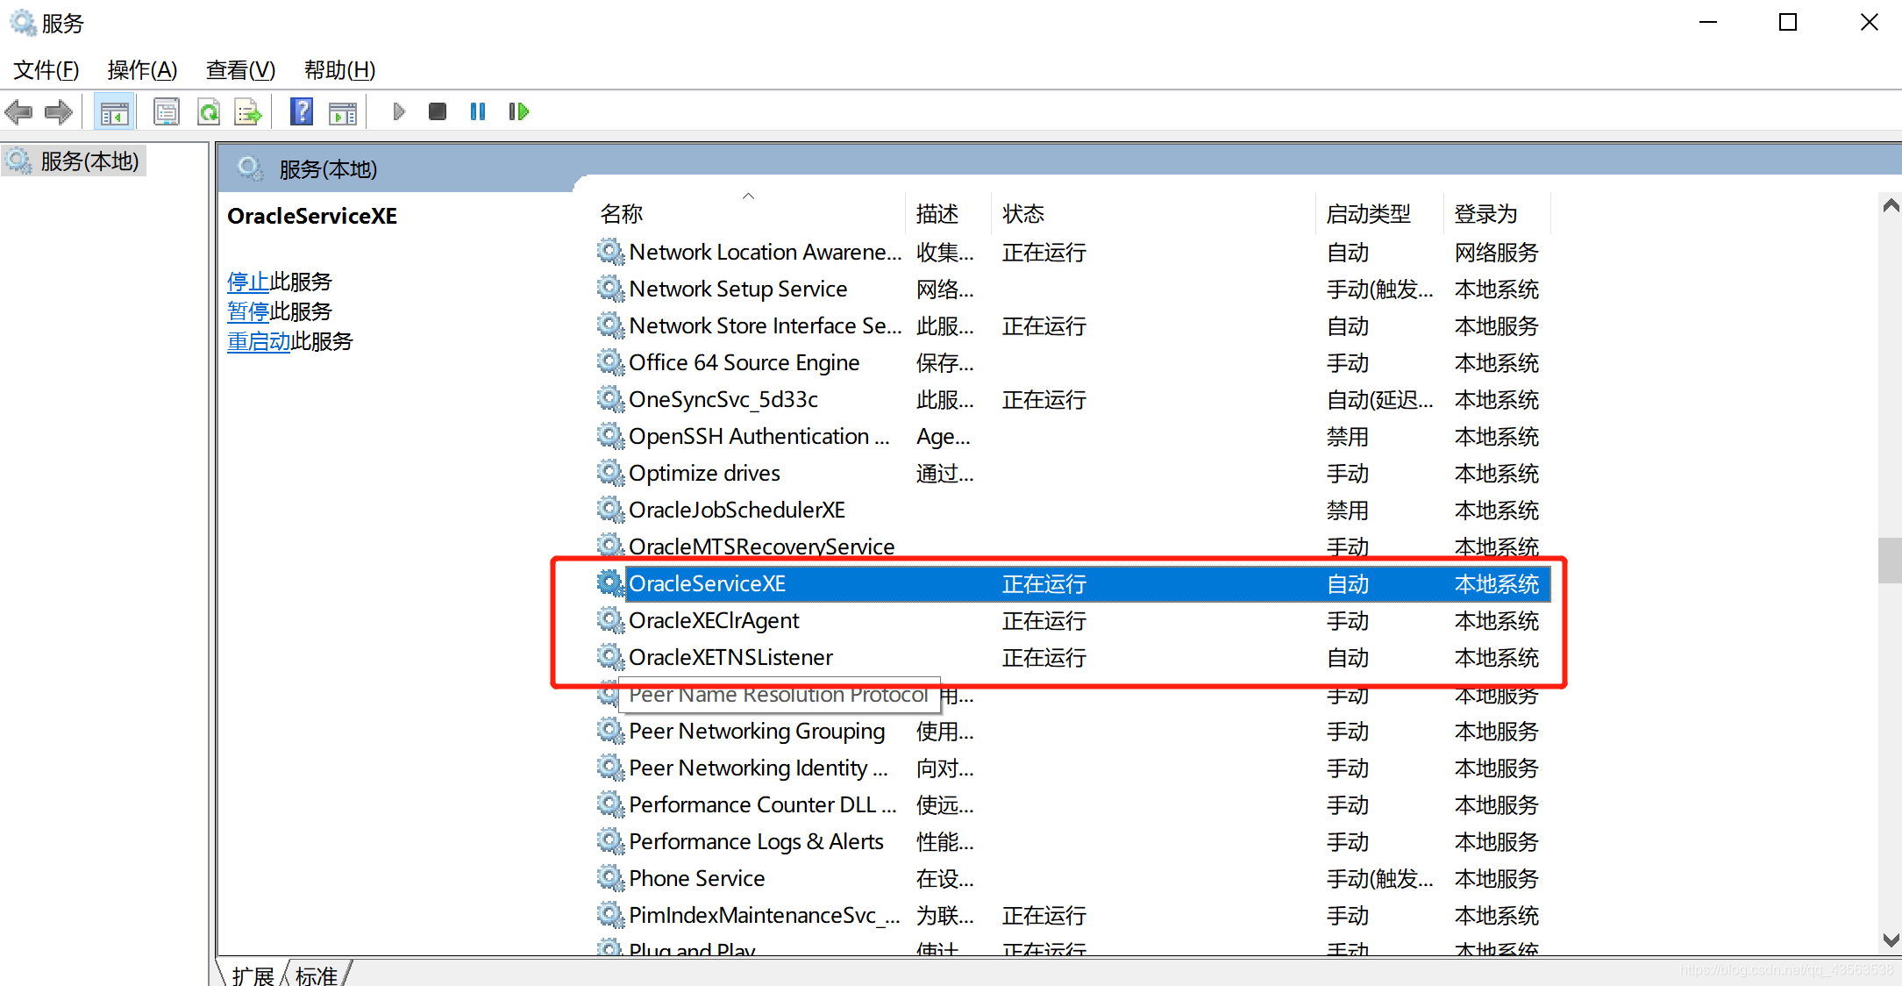This screenshot has width=1902, height=986.
Task: Click gear icon beside Network Setup Service
Action: (x=610, y=288)
